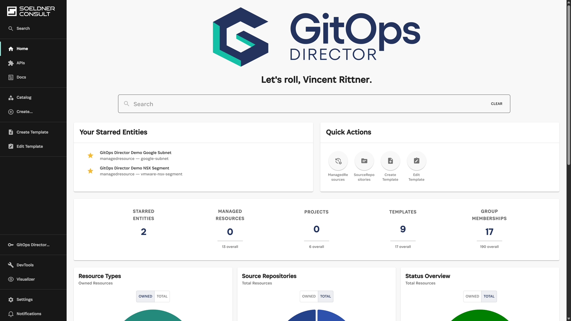
Task: Click the green Status Overview pie chart
Action: 480,315
